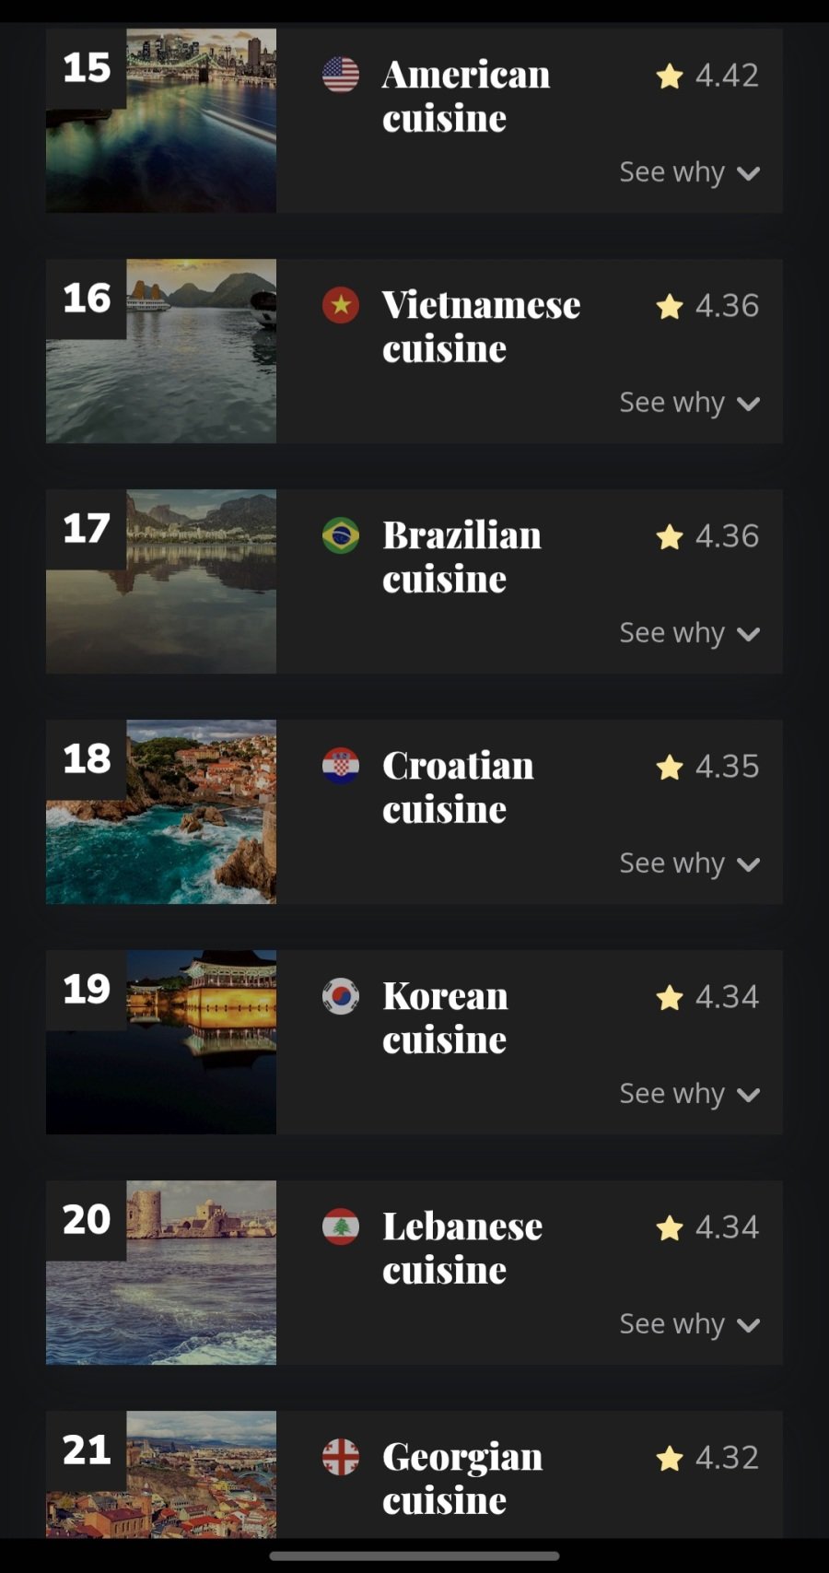
Task: Expand See why for American cuisine
Action: pos(689,172)
